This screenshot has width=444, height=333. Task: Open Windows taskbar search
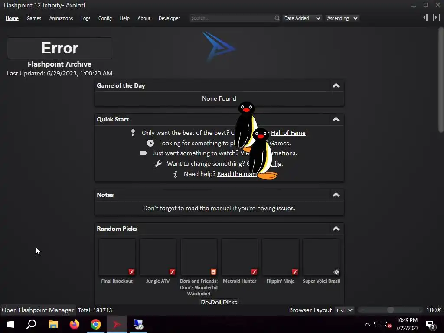pos(31,324)
